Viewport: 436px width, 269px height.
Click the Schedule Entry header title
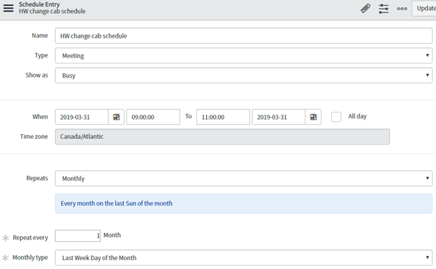point(39,4)
